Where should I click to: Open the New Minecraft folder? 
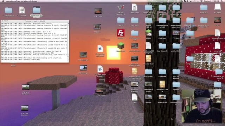click(162, 46)
